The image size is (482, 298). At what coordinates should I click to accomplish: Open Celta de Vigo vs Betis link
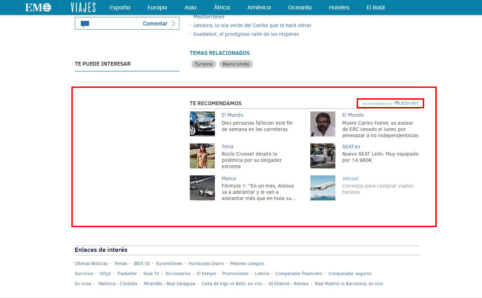[232, 284]
